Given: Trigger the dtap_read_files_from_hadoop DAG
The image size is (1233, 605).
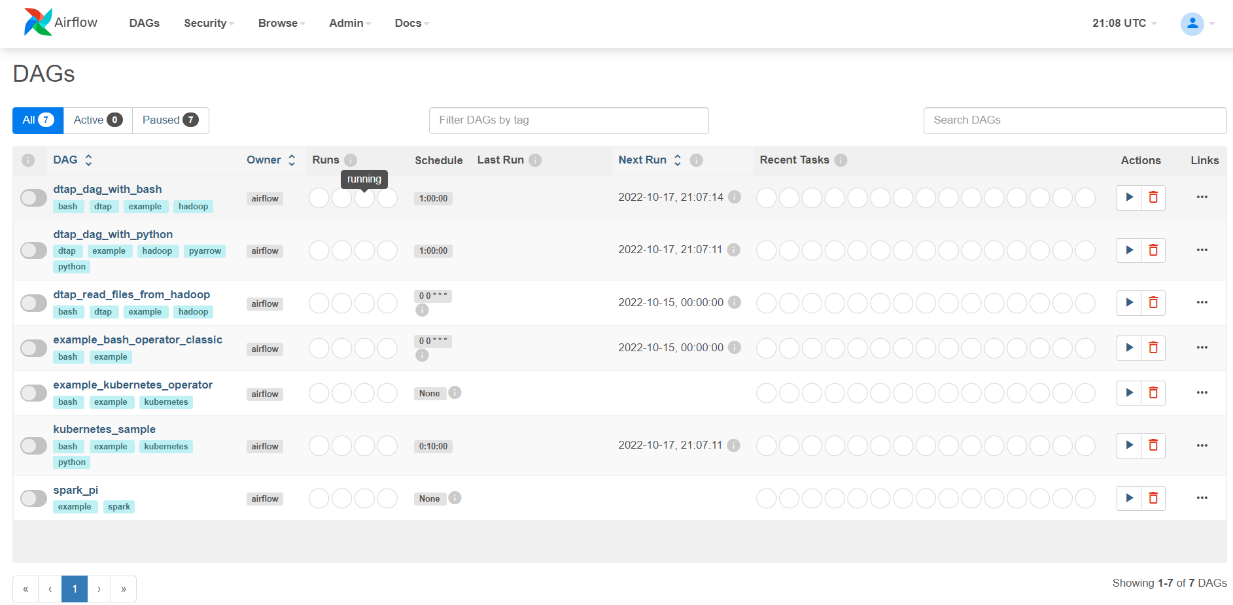Looking at the screenshot, I should pyautogui.click(x=1129, y=302).
